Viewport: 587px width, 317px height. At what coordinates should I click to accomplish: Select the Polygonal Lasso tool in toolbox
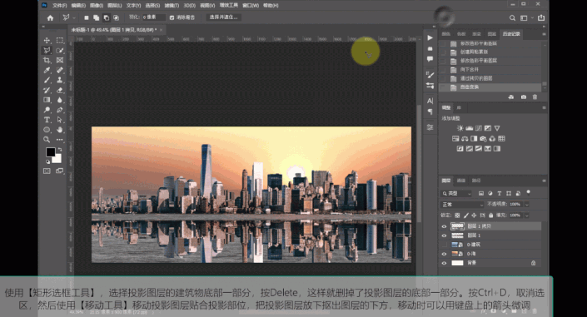coord(47,50)
